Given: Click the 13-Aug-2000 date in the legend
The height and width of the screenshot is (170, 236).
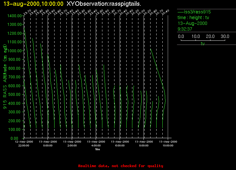Looking at the screenshot, I should (192, 23).
